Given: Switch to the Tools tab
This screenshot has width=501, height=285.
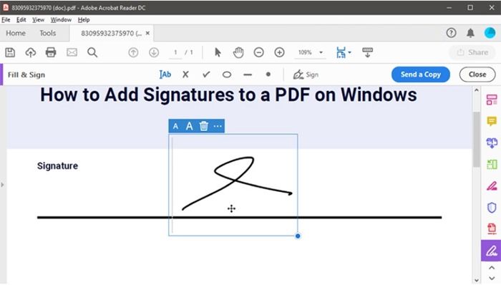Looking at the screenshot, I should point(48,33).
